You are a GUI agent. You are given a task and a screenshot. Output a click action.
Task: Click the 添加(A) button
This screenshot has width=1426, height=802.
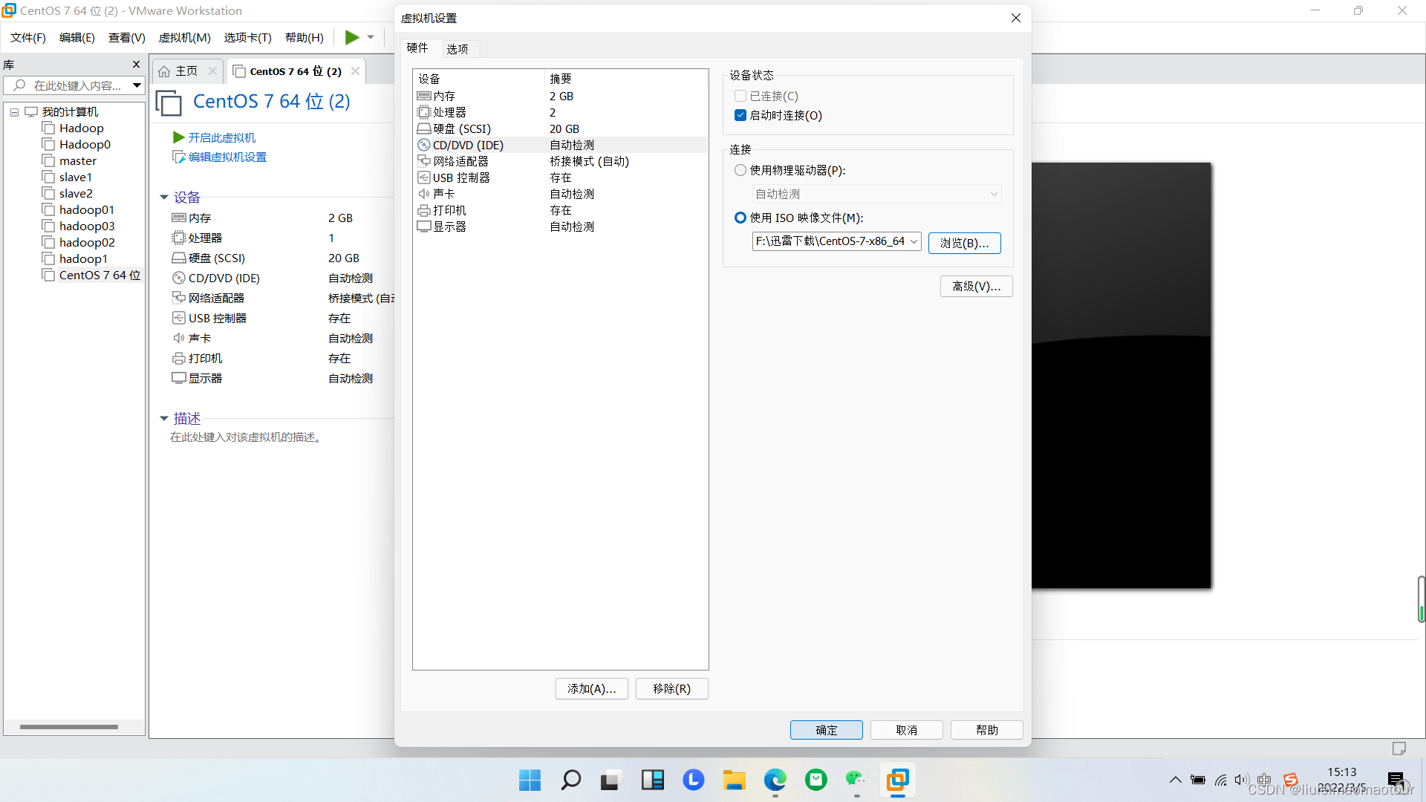[x=591, y=688]
